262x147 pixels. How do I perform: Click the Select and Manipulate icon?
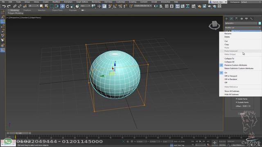[x=99, y=7]
